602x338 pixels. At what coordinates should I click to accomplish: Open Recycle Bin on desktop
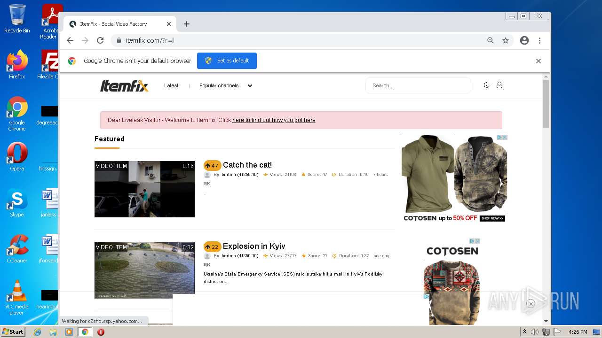[x=17, y=19]
